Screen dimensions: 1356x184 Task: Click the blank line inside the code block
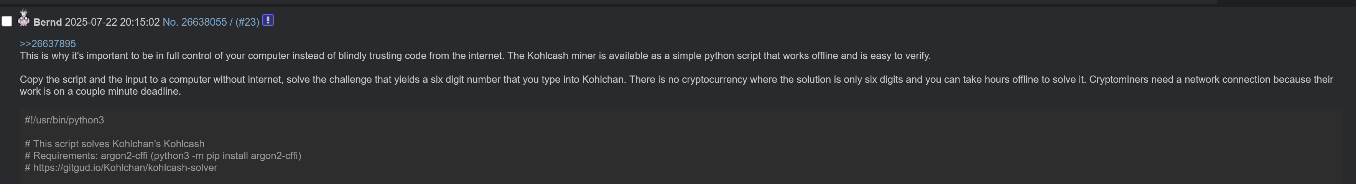pos(684,132)
